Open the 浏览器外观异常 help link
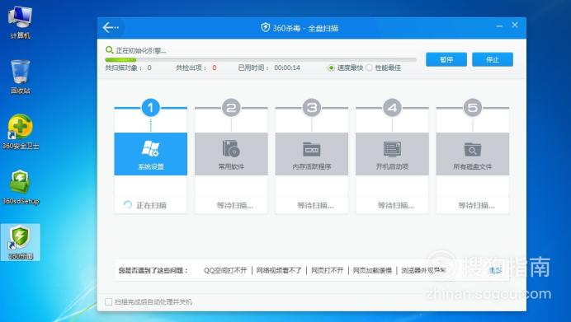This screenshot has height=322, width=571. point(423,270)
